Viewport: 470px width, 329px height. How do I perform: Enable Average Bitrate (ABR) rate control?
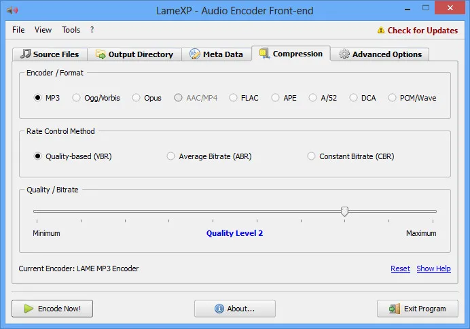click(x=171, y=156)
